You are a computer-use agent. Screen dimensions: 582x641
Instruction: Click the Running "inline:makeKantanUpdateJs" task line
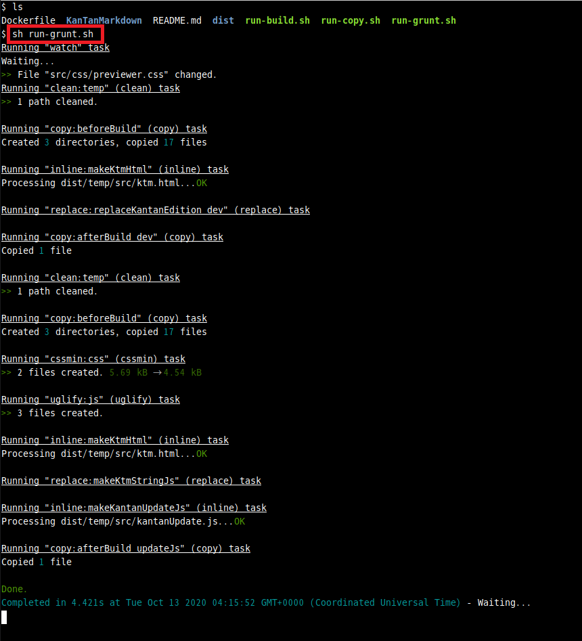(x=134, y=508)
